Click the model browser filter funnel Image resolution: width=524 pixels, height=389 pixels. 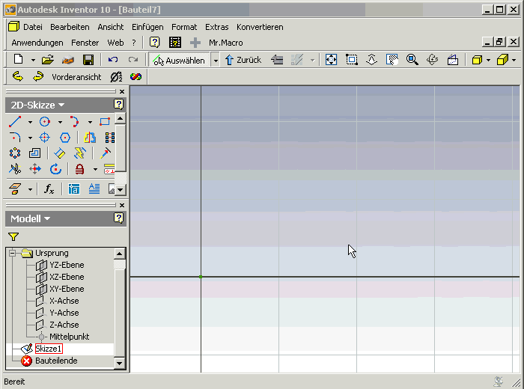click(13, 236)
